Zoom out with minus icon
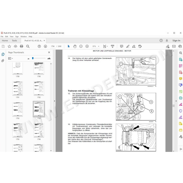The width and height of the screenshot is (183, 183). click(x=81, y=46)
